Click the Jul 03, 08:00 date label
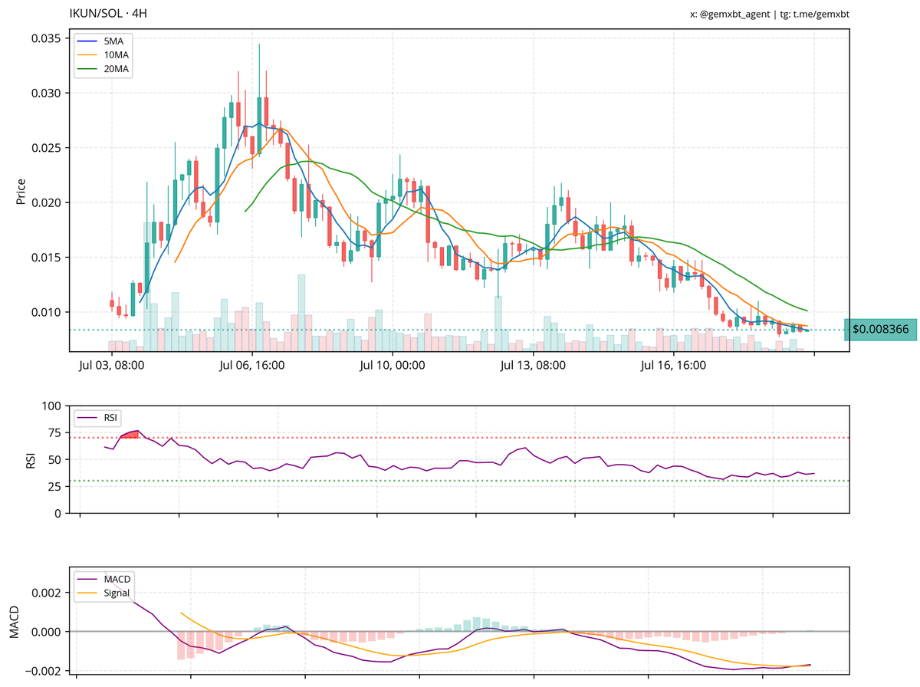This screenshot has width=920, height=687. click(112, 366)
